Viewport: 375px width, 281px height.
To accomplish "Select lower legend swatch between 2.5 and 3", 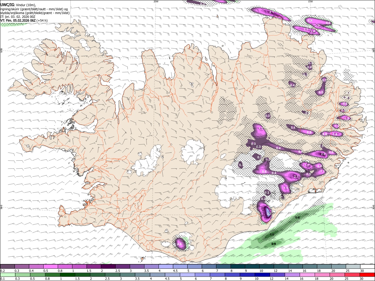I will tap(112, 275).
